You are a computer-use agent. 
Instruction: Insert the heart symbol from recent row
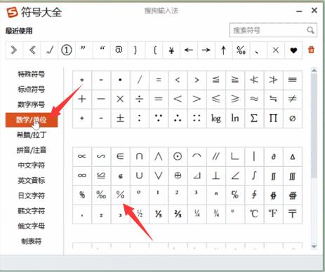pyautogui.click(x=293, y=50)
